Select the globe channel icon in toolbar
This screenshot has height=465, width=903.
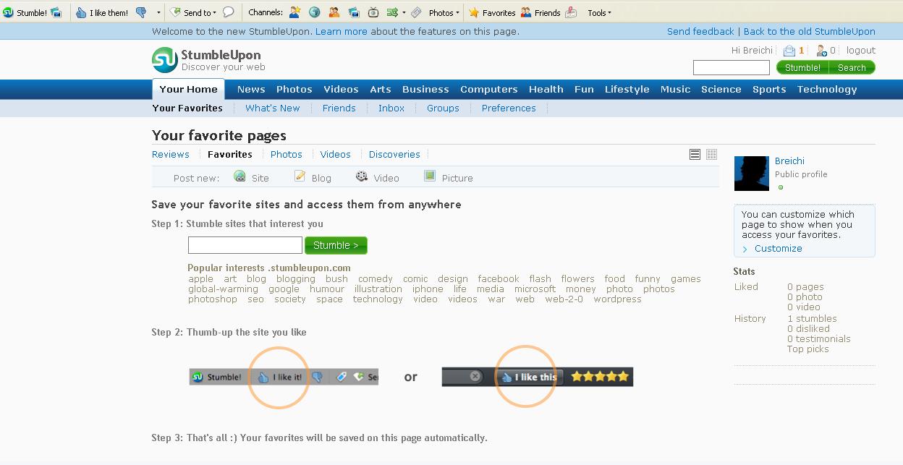[315, 12]
